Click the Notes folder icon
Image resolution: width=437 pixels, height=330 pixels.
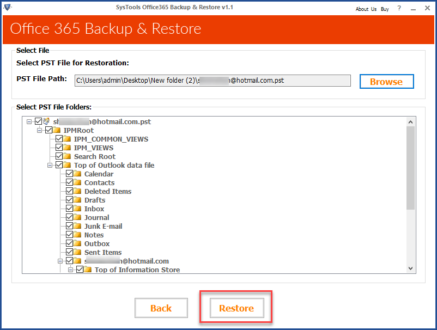77,235
